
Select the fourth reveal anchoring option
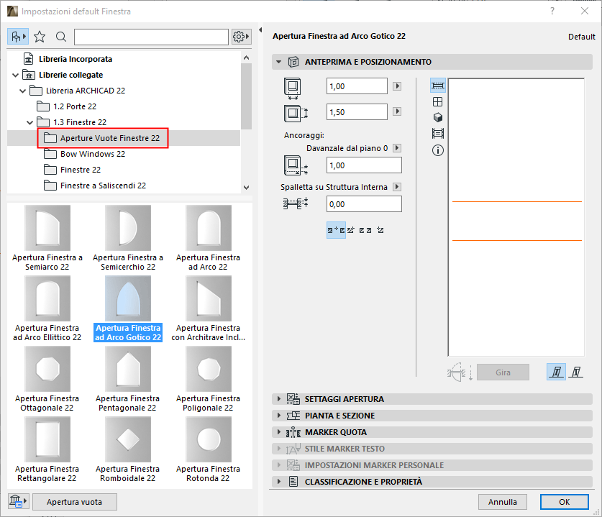pos(380,230)
